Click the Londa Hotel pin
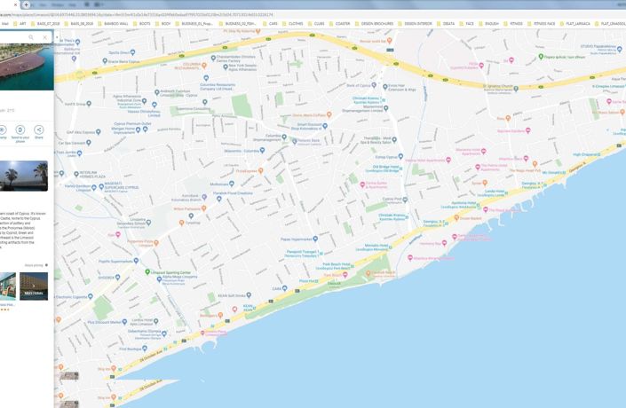Viewport: 626px width, 408px height. [x=507, y=192]
